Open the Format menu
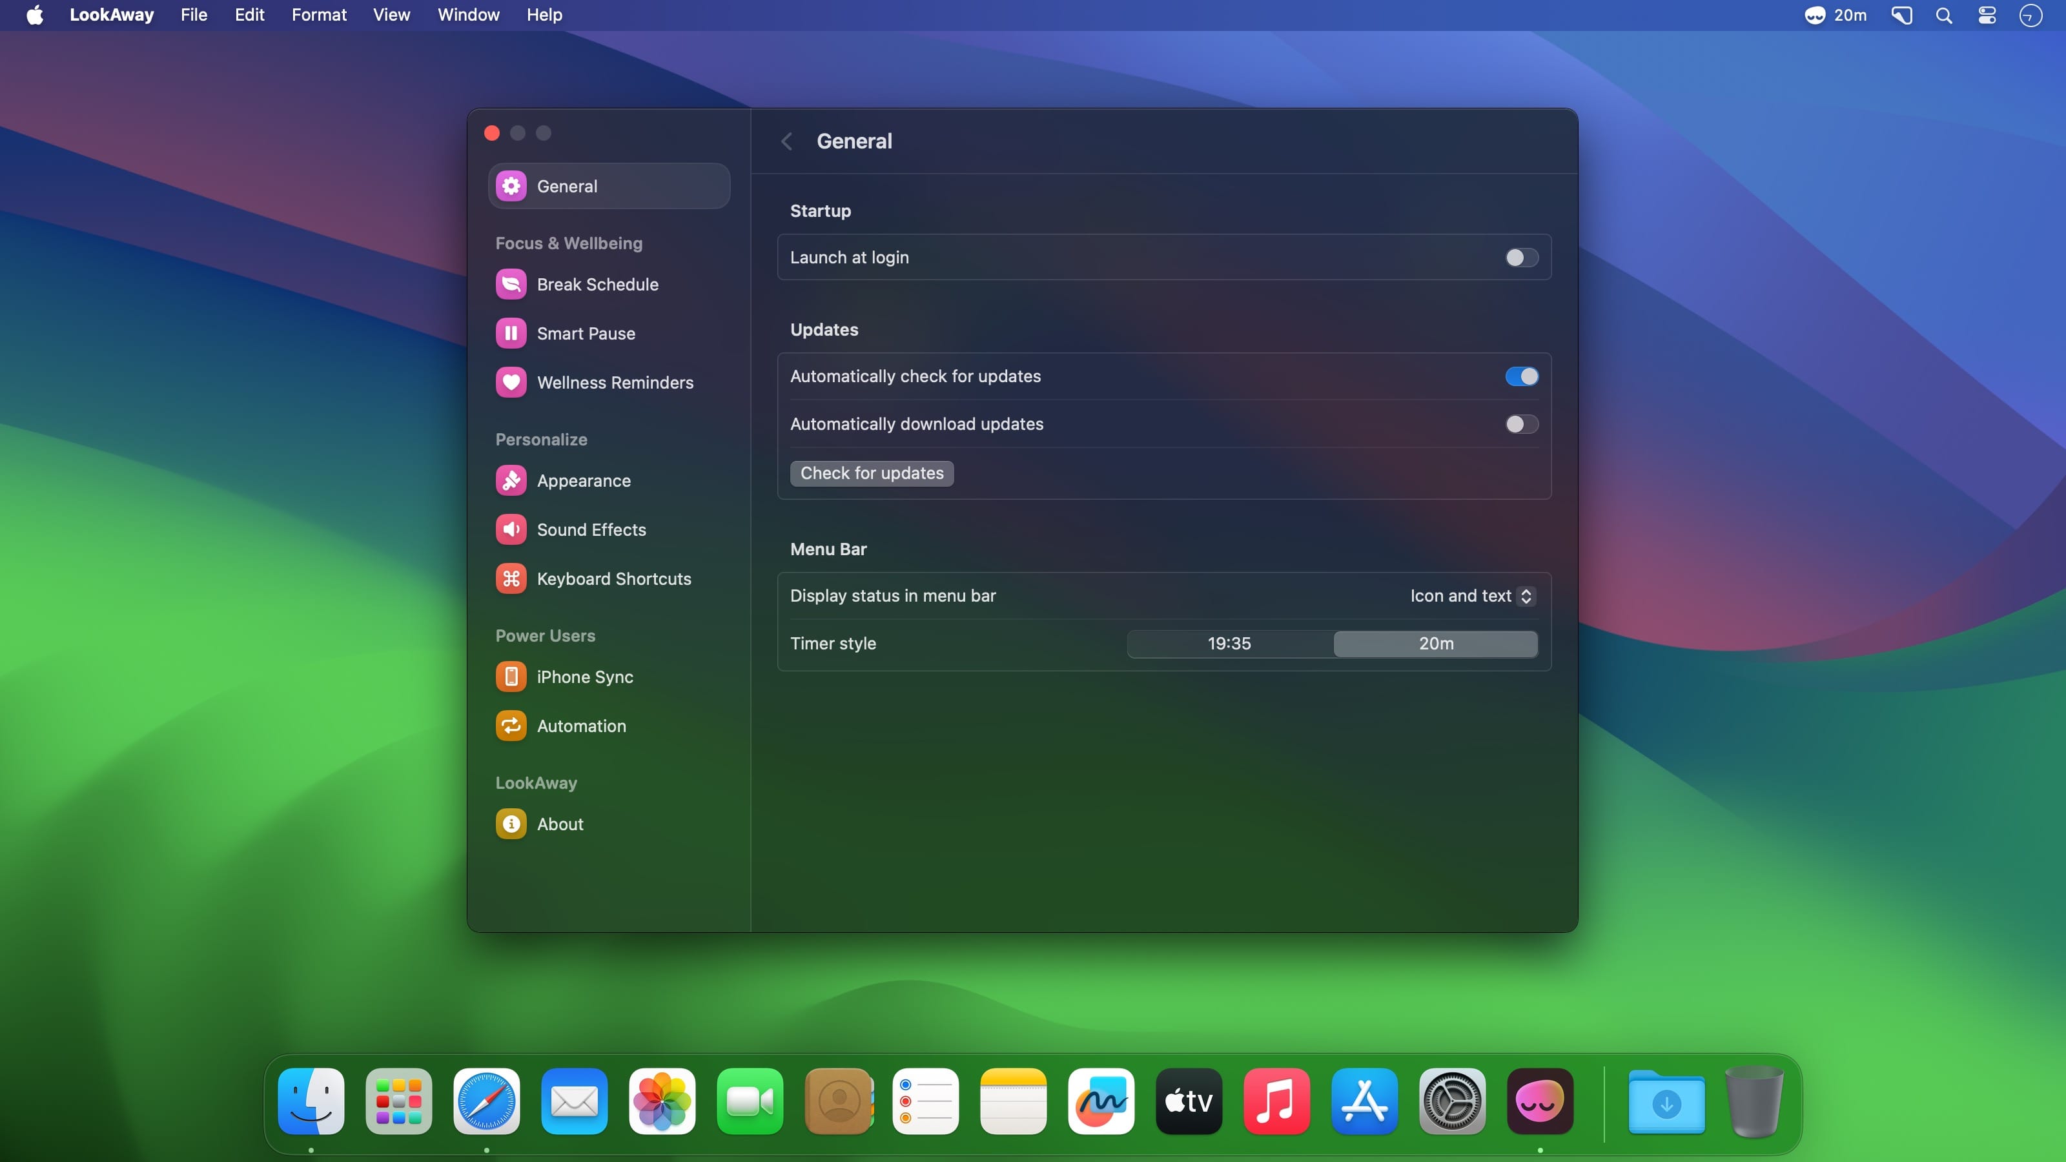 (x=318, y=15)
